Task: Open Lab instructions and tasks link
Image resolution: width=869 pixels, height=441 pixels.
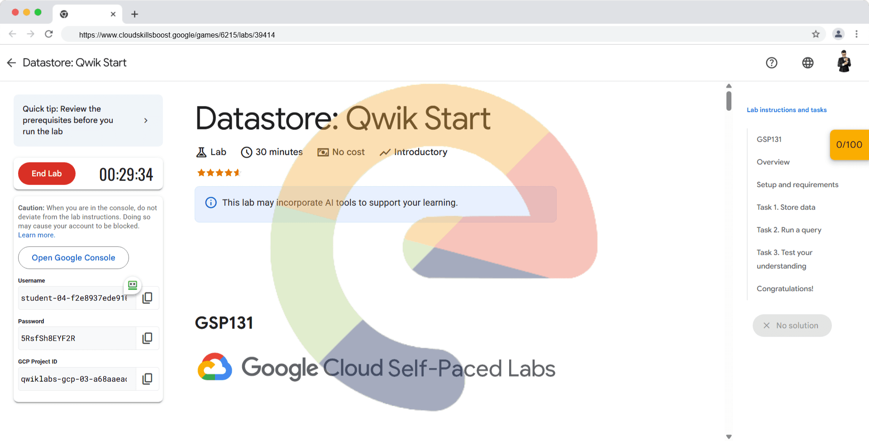Action: 787,110
